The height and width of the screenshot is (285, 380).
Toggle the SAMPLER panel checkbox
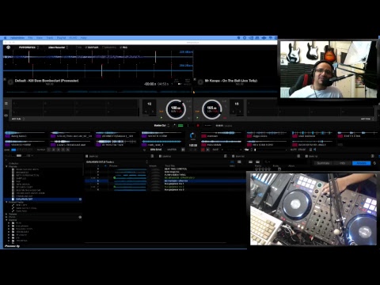click(x=92, y=47)
